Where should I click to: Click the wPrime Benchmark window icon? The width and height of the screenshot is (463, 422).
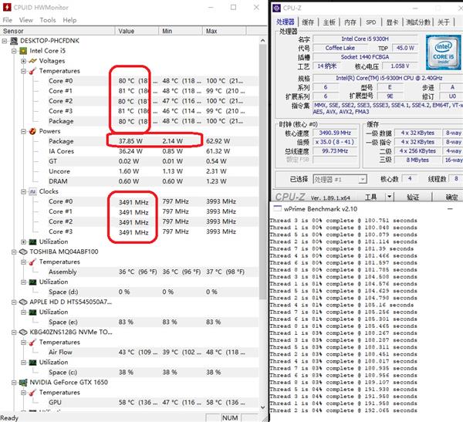click(x=278, y=208)
